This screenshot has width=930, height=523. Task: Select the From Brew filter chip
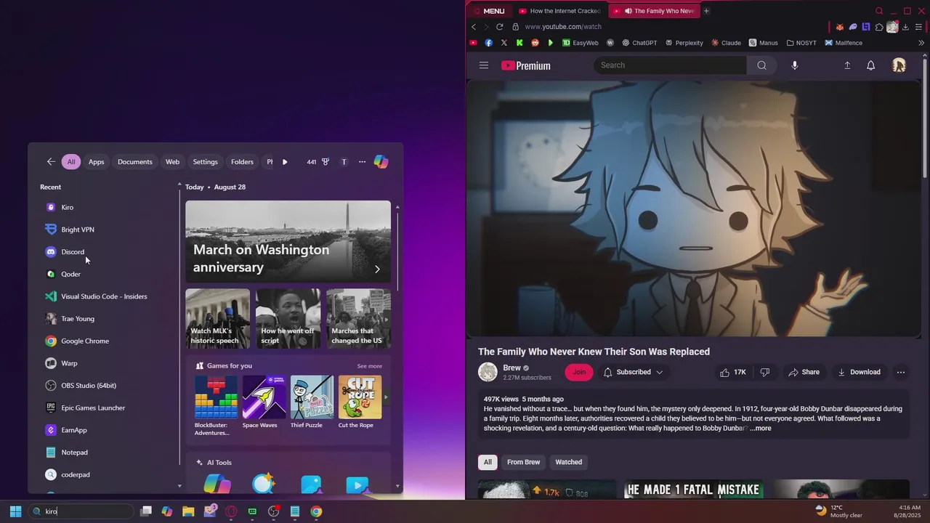click(523, 462)
